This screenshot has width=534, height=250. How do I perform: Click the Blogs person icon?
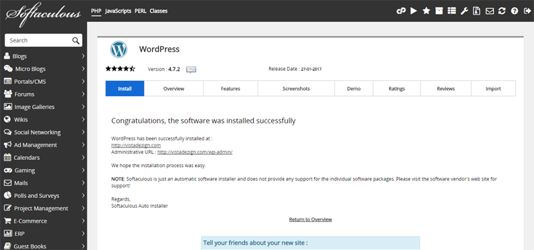point(7,56)
